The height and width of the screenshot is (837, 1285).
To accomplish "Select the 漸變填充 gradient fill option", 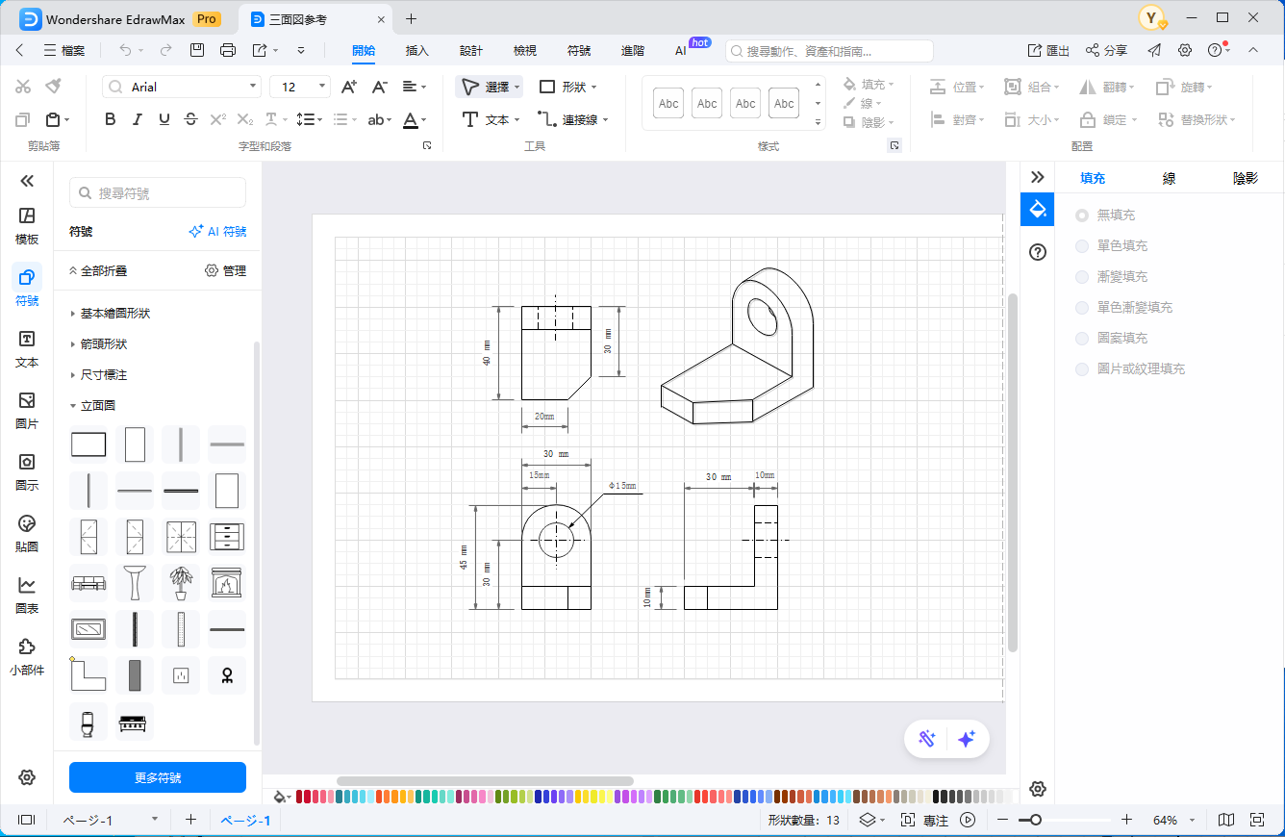I will point(1082,277).
